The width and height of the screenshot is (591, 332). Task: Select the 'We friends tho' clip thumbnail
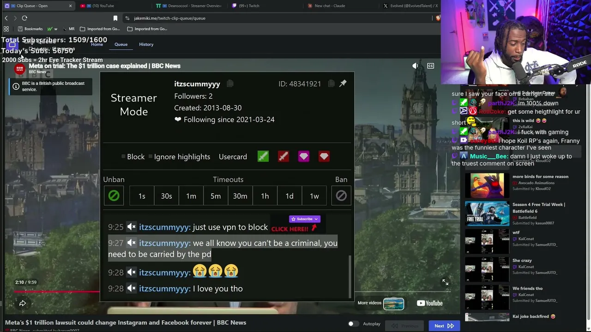(487, 297)
